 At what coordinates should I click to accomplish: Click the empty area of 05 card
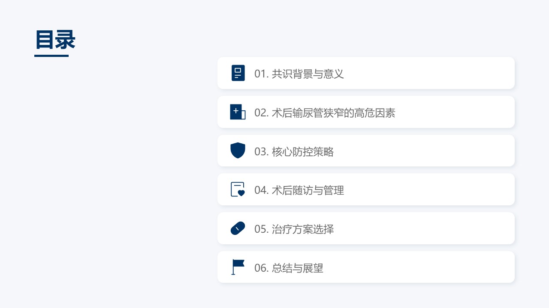coord(429,228)
